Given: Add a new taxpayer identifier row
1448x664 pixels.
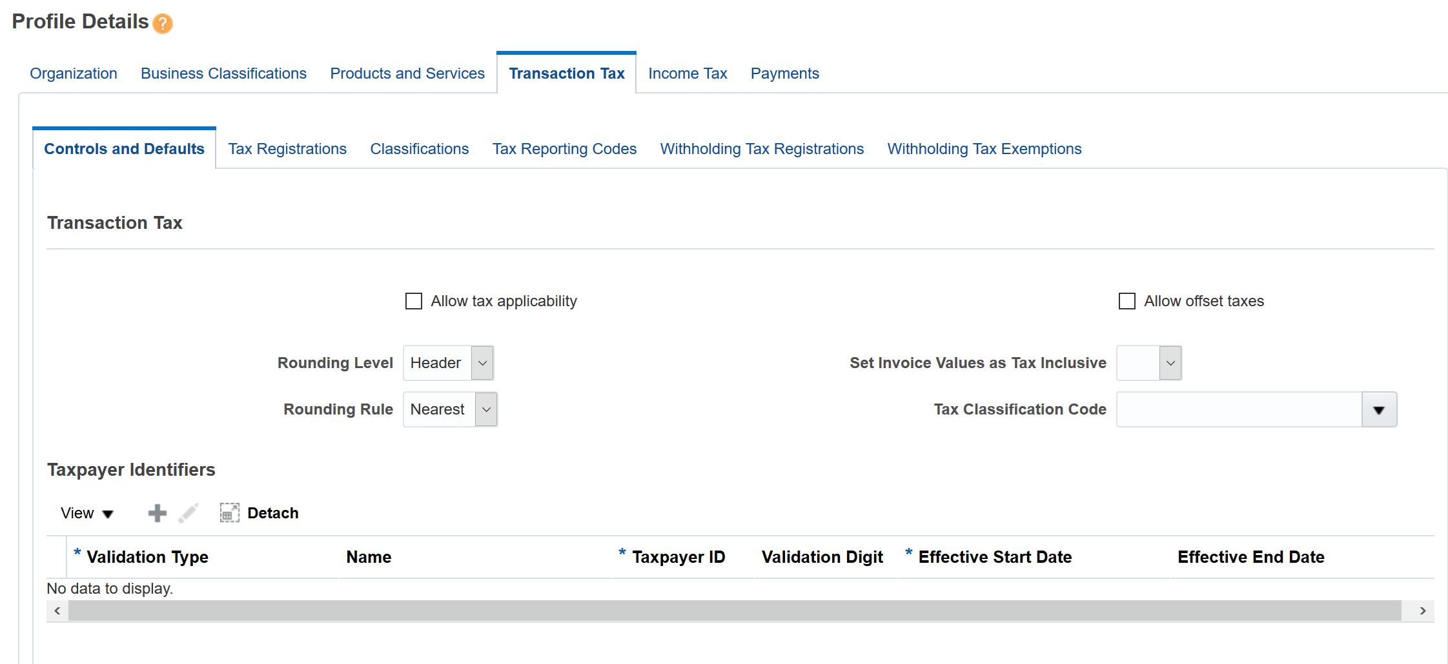Looking at the screenshot, I should (157, 513).
